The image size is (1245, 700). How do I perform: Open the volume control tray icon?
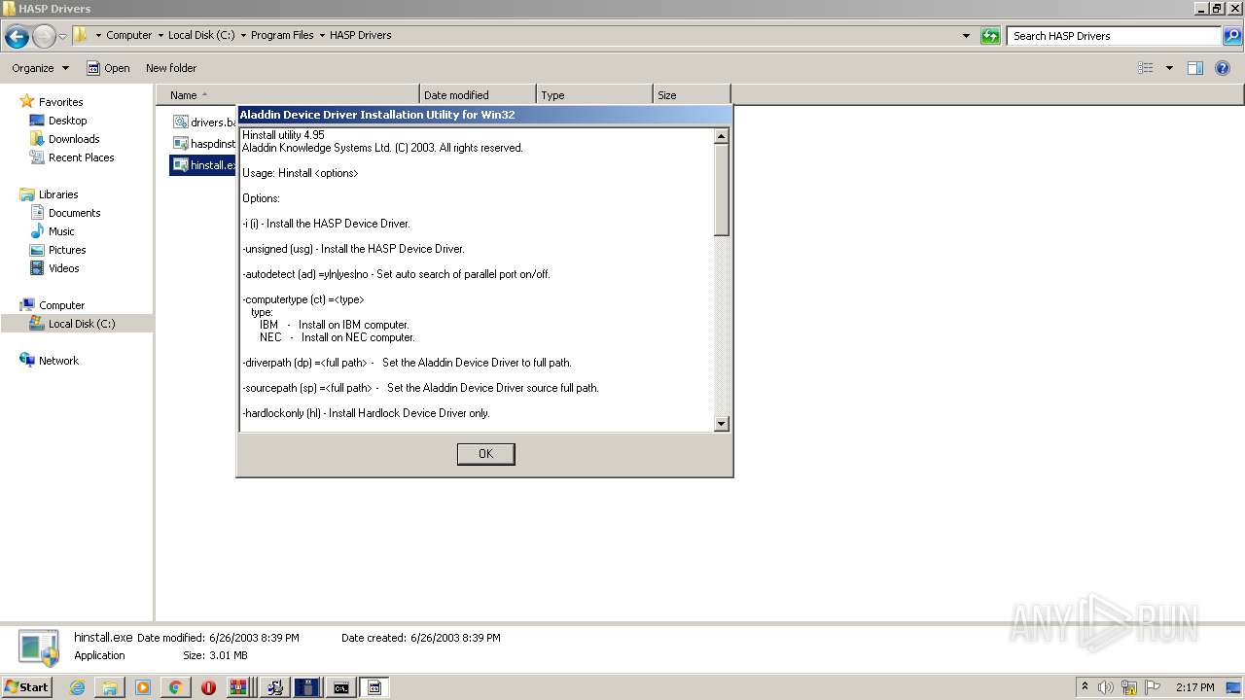(1106, 687)
